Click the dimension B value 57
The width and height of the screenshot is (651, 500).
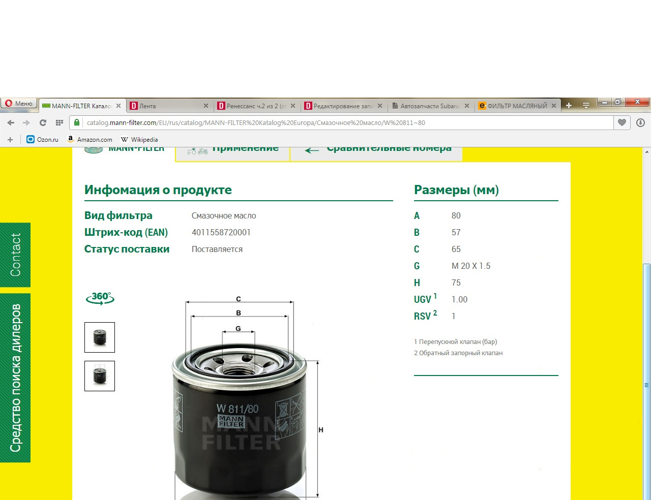(x=456, y=232)
